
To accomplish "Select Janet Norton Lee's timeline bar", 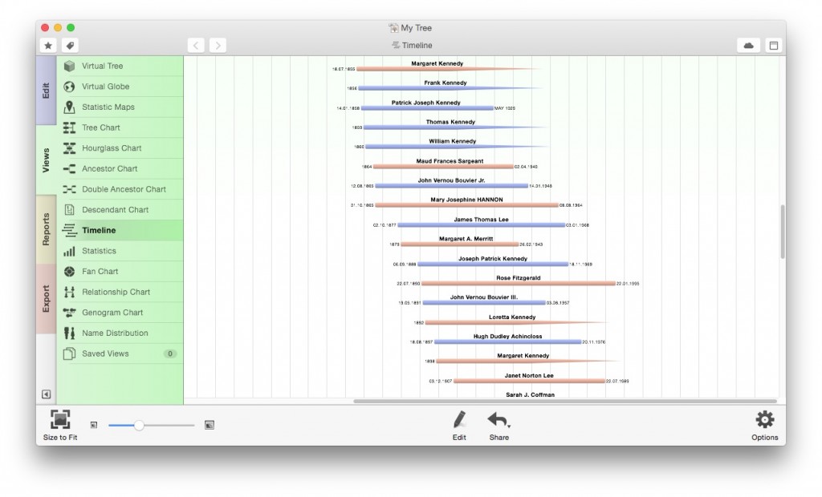I will pyautogui.click(x=530, y=382).
